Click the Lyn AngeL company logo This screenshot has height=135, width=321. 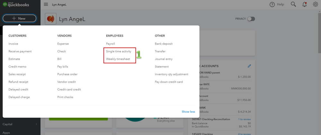(50, 19)
